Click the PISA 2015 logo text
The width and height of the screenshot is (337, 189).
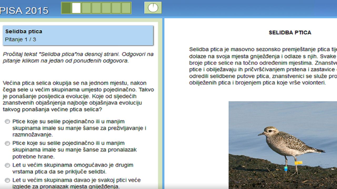coord(24,10)
